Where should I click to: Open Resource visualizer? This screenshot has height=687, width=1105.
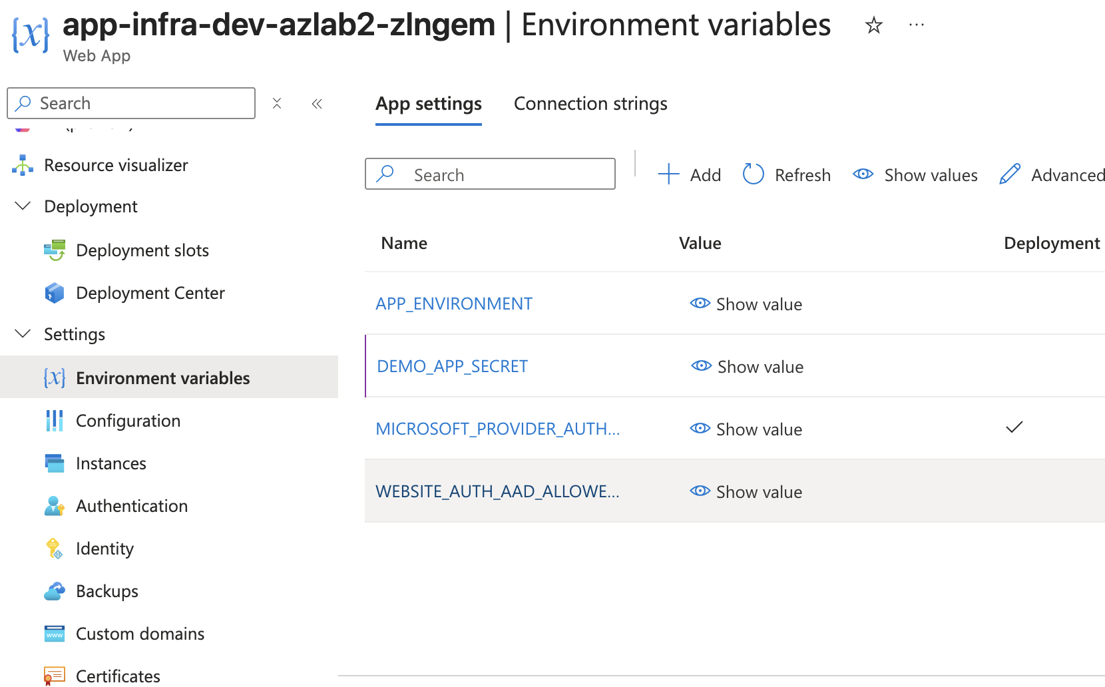116,165
